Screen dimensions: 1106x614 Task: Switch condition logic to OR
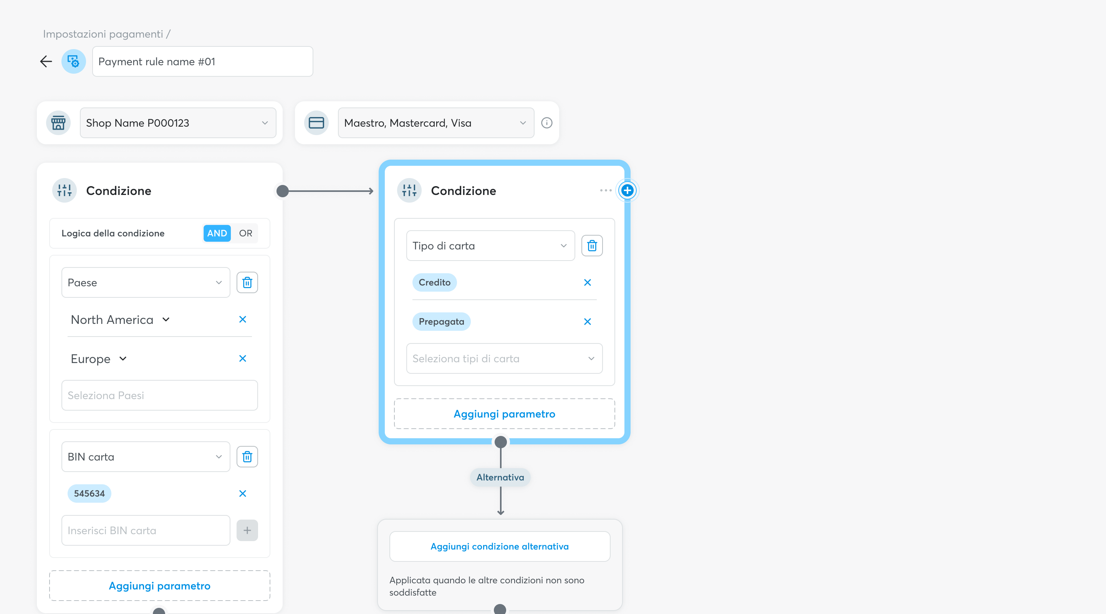tap(246, 233)
